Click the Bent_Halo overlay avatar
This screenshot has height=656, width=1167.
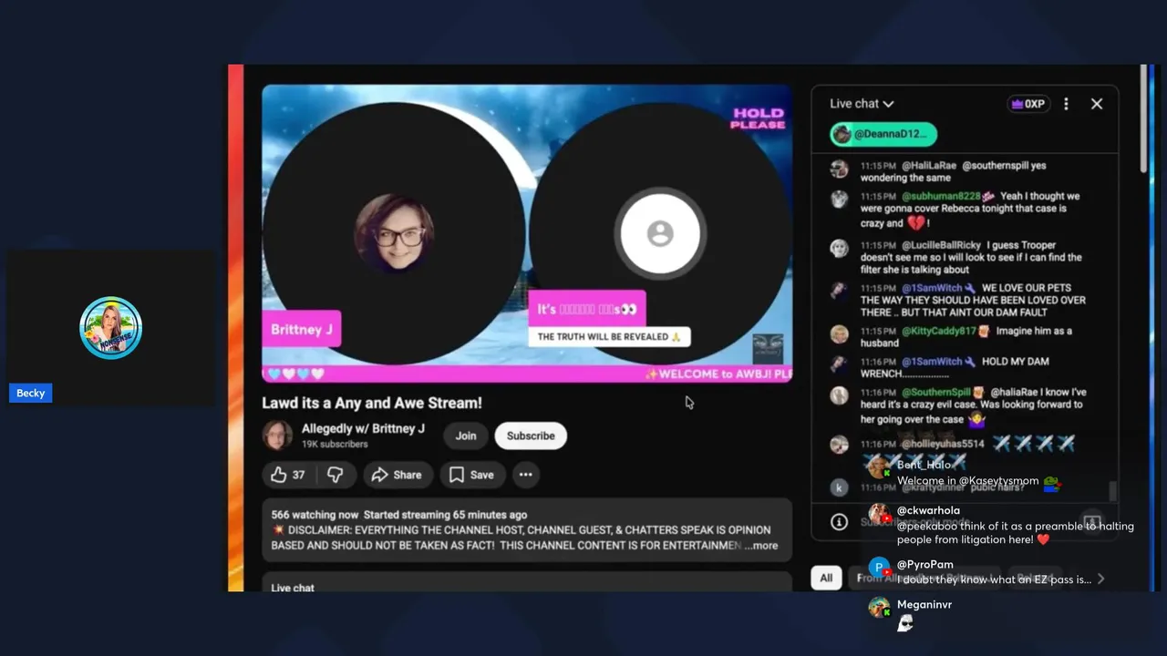click(x=879, y=466)
